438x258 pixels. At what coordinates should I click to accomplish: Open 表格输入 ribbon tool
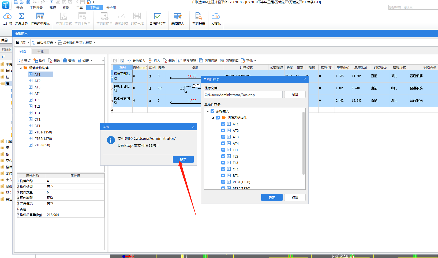[178, 19]
